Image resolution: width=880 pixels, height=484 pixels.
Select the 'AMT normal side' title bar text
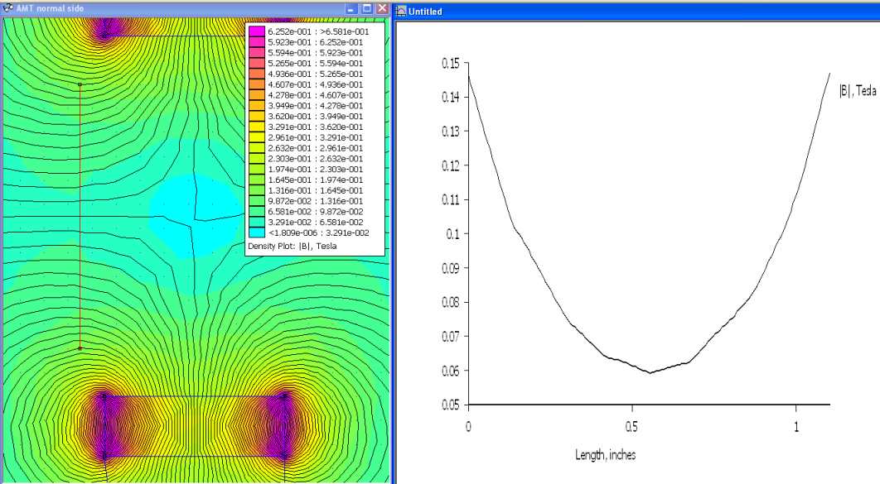coord(50,9)
